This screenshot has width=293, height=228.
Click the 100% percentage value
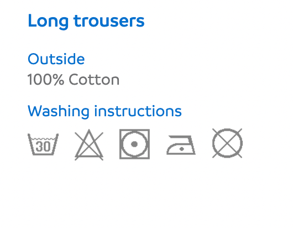pos(46,80)
